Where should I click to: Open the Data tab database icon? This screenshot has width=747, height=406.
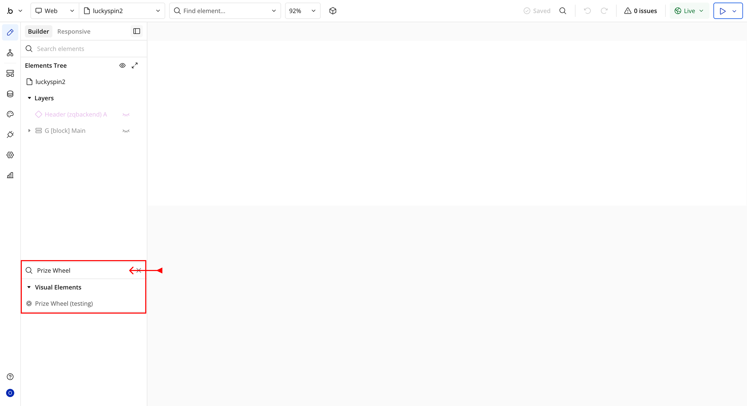(x=10, y=94)
